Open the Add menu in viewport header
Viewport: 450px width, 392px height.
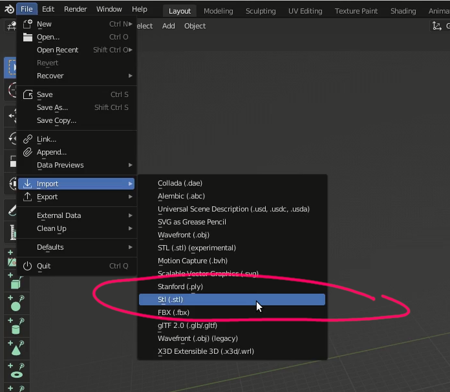pos(169,26)
